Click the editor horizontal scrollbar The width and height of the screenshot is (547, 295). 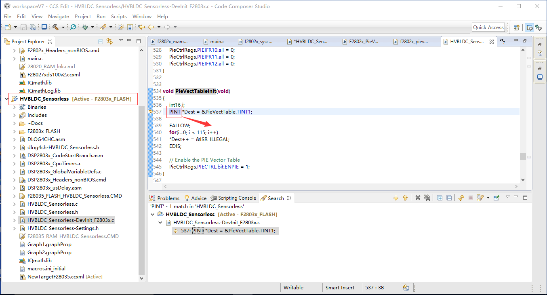[x=340, y=187]
